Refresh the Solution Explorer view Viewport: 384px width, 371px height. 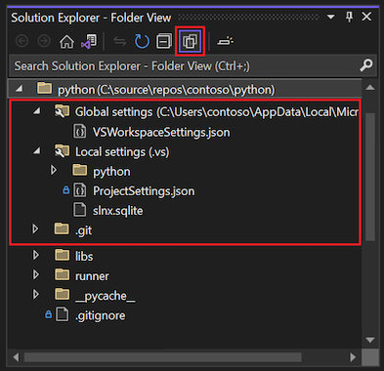[142, 42]
